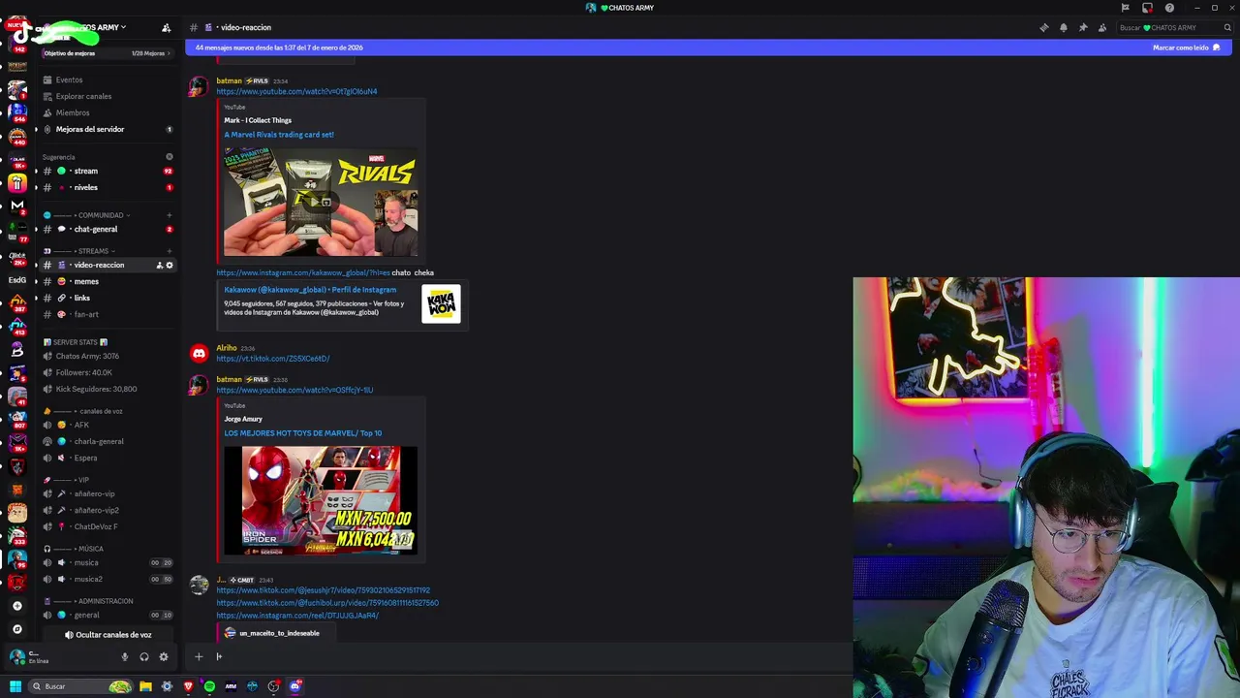The image size is (1240, 698).
Task: Open the server with badge 333
Action: (x=17, y=536)
